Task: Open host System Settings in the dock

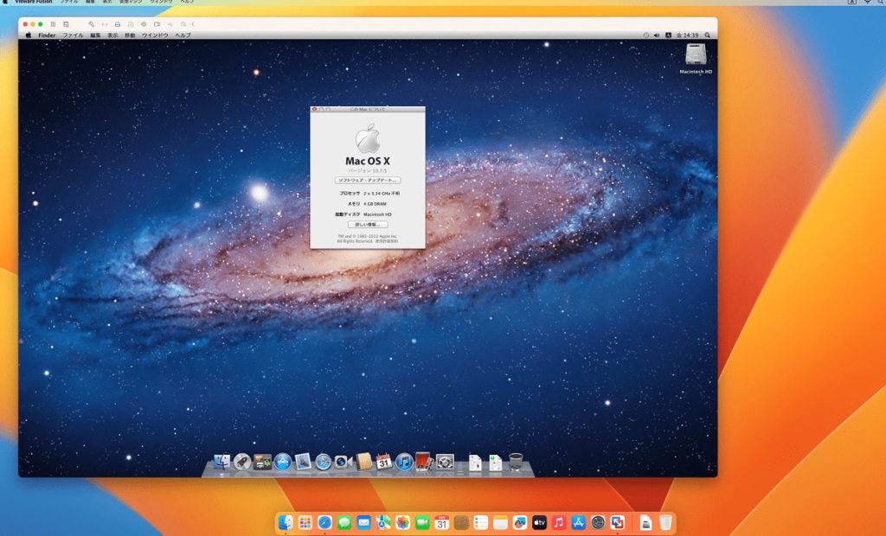Action: [598, 523]
